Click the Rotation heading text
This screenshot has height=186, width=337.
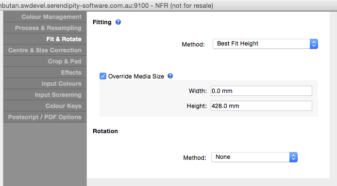105,131
